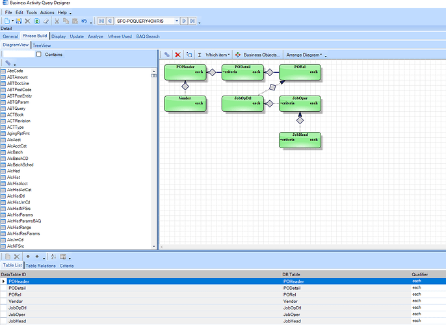Switch to the Where Used tab
Image resolution: width=446 pixels, height=325 pixels.
point(120,36)
